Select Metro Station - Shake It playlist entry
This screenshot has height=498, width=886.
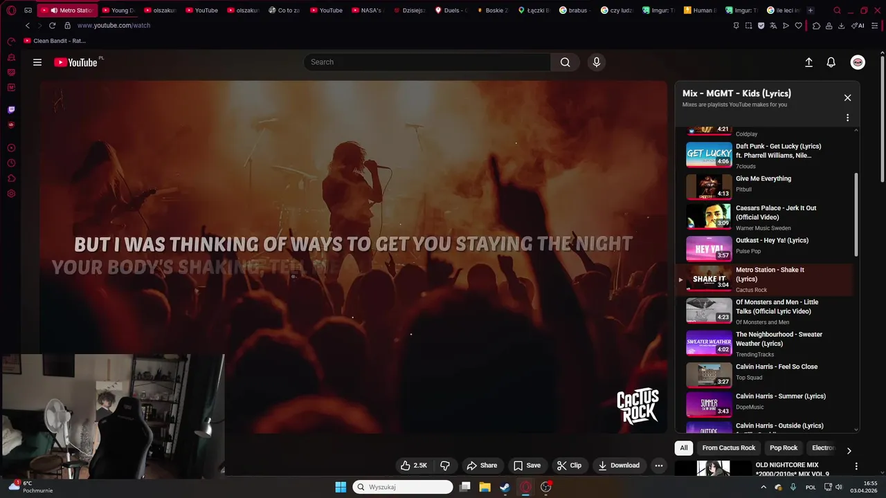click(x=766, y=279)
